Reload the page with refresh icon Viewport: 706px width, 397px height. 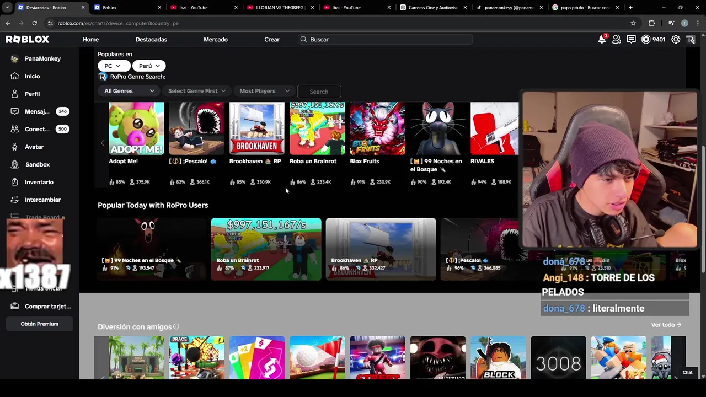coord(34,23)
